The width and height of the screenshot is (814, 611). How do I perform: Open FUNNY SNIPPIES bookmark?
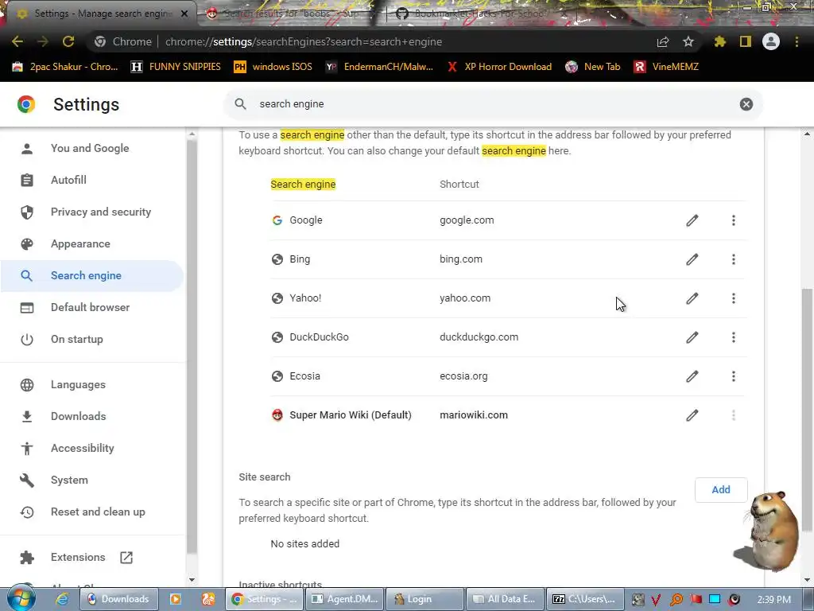pyautogui.click(x=176, y=67)
